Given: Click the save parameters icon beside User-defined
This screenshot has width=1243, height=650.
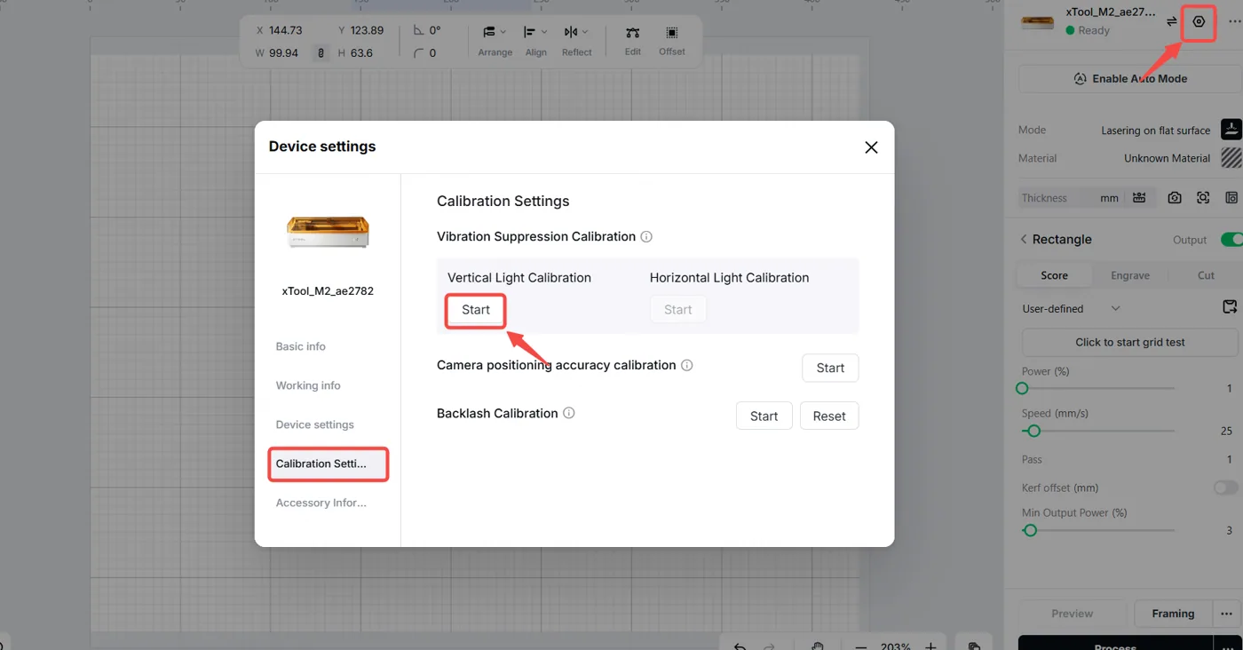Looking at the screenshot, I should pyautogui.click(x=1230, y=307).
